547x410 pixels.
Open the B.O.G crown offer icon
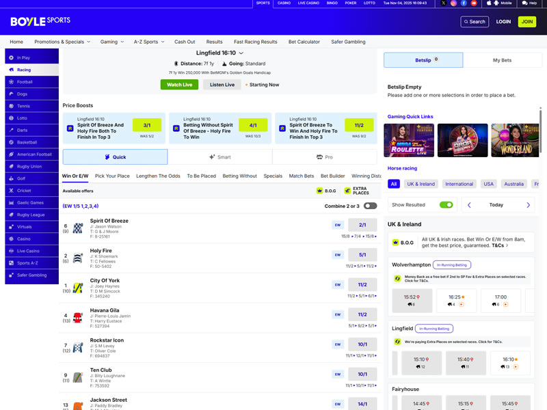(x=320, y=191)
